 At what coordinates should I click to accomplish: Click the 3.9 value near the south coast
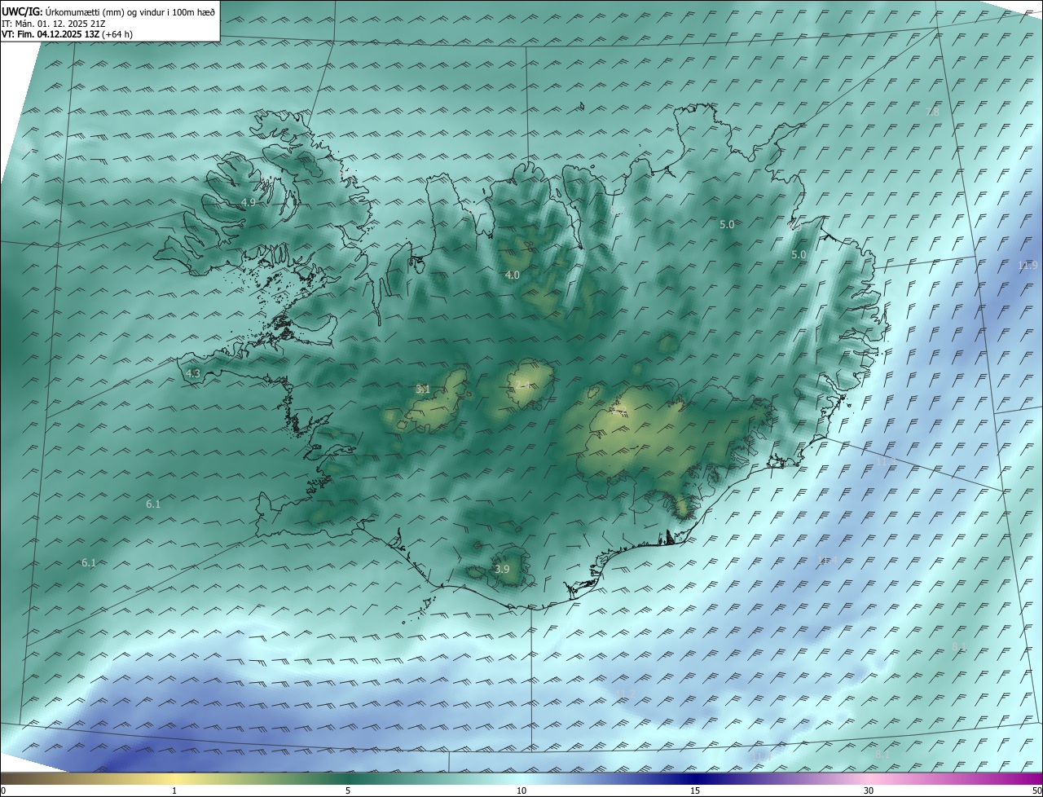(502, 569)
